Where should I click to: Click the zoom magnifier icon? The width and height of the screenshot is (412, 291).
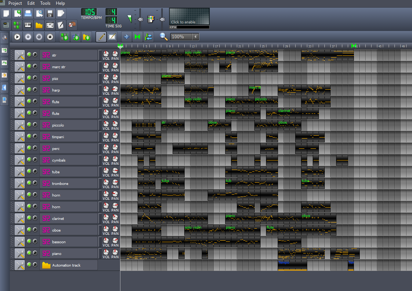click(164, 37)
